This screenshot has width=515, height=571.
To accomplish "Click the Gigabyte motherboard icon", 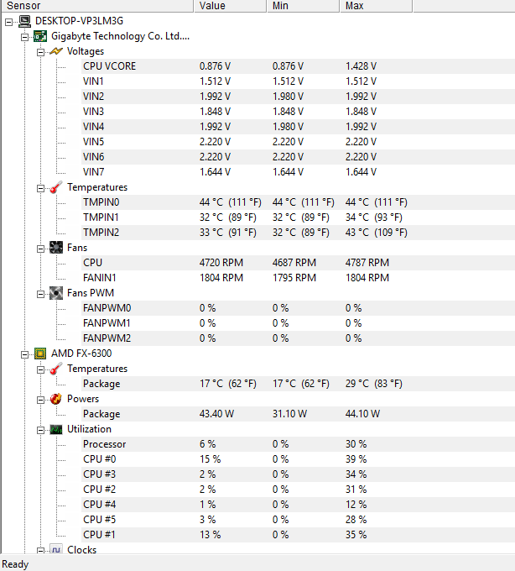I will tap(40, 36).
